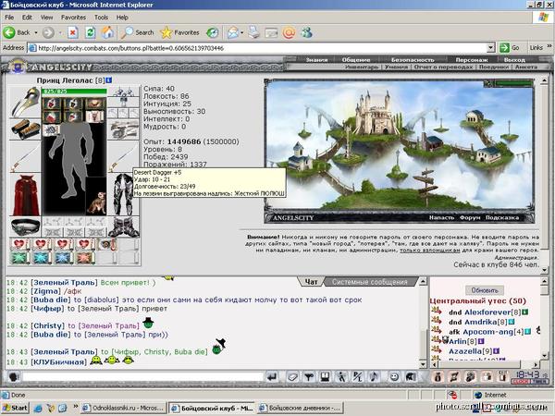The height and width of the screenshot is (416, 555).
Task: Open the Mail toolbar dropdown arrow
Action: [x=242, y=33]
